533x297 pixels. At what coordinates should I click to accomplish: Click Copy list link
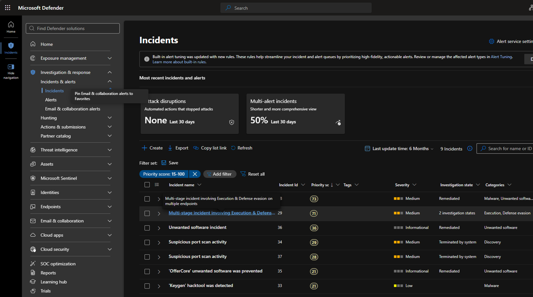point(210,148)
